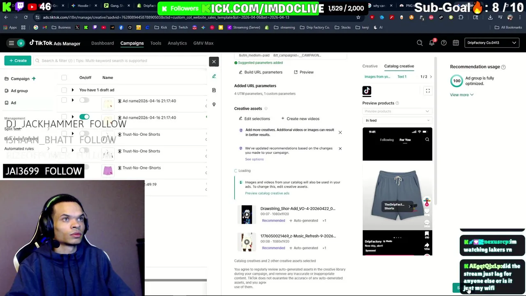Screen dimensions: 526x296
Task: Open the Analytics tab
Action: (177, 43)
